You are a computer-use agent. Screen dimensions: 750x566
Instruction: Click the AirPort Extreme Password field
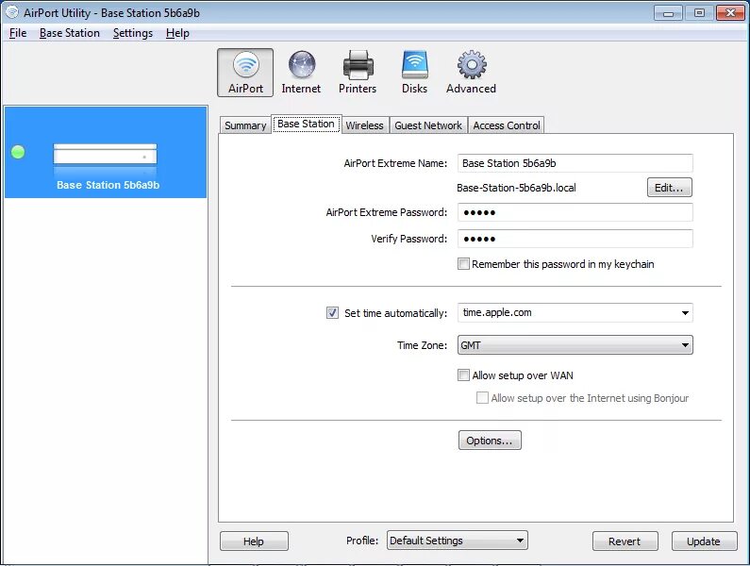tap(575, 212)
